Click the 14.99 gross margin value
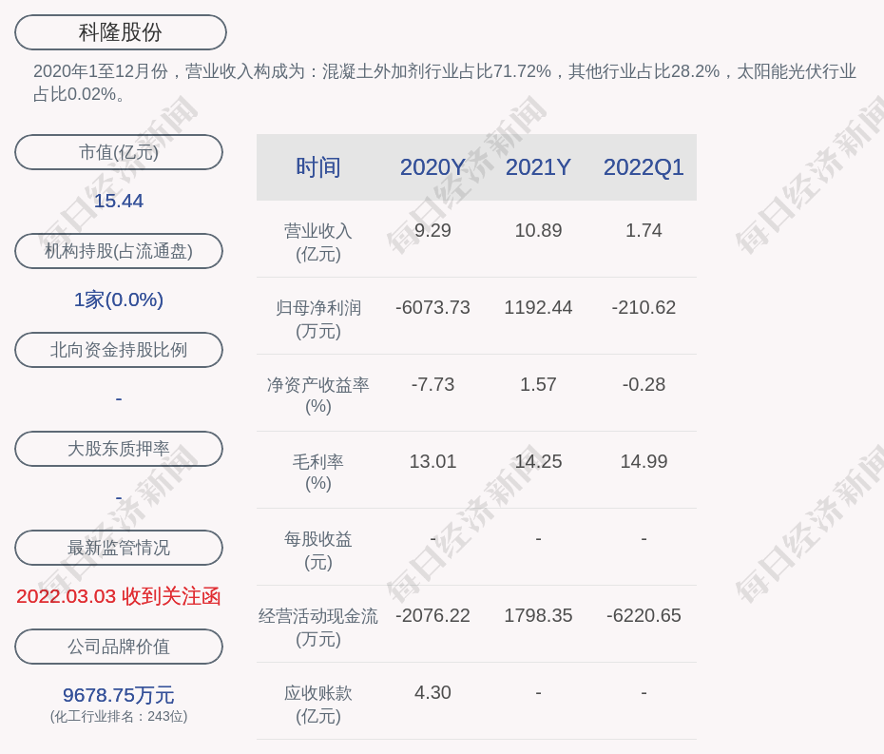The image size is (884, 754). (x=644, y=461)
